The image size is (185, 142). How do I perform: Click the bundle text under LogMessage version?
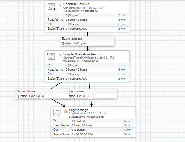coord(87,117)
